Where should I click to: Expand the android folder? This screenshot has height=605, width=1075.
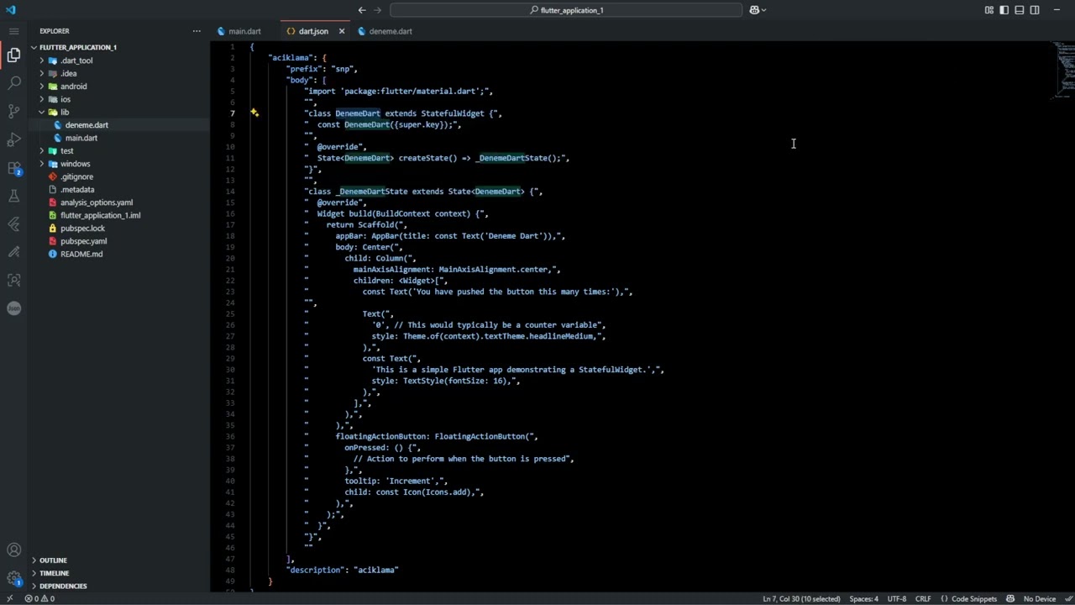42,86
